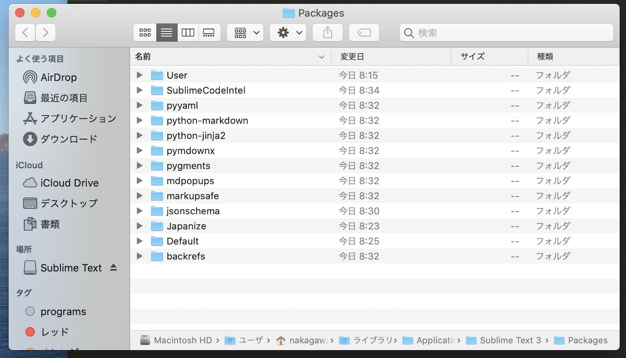Select the Default folder icon

tap(157, 241)
